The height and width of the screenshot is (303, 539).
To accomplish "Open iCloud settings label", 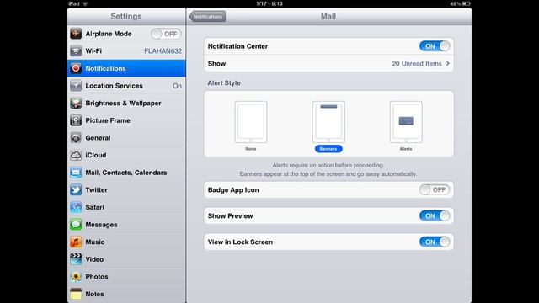I will click(x=95, y=155).
